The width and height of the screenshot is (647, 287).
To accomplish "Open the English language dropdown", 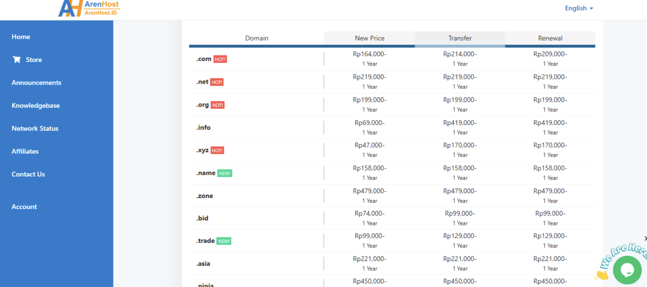I will 578,8.
